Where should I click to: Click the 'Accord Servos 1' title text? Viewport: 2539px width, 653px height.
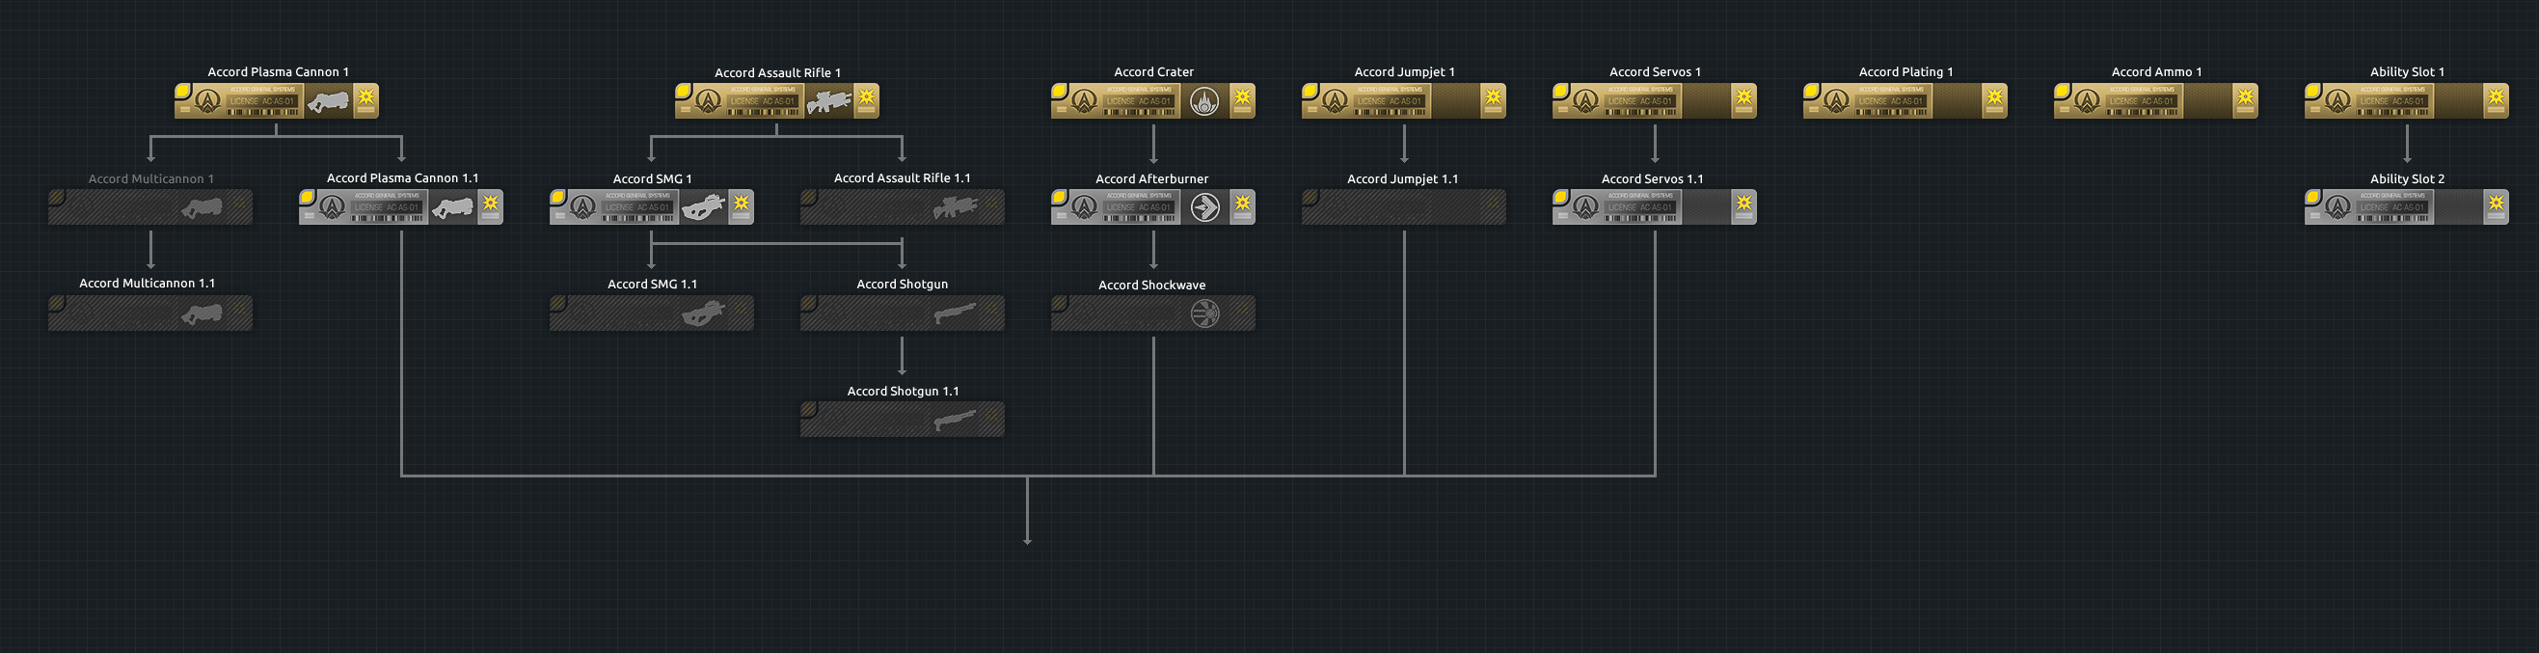click(x=1655, y=72)
